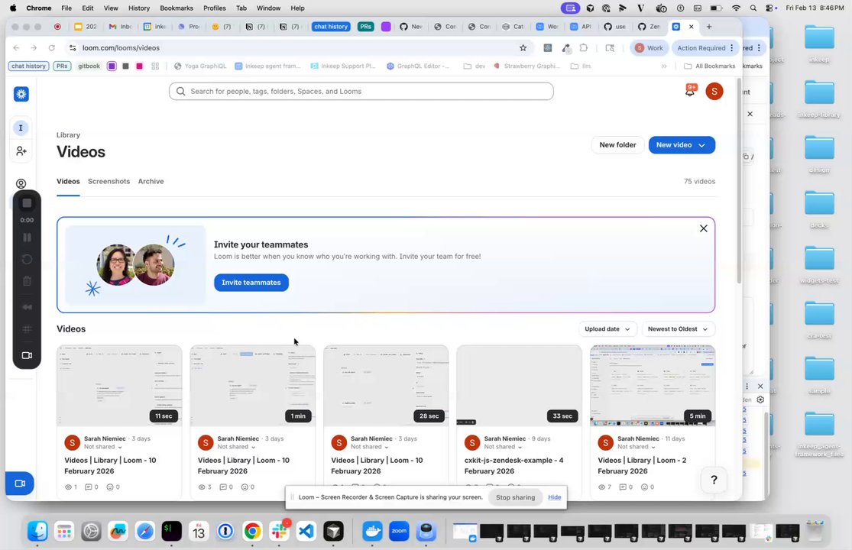
Task: Expand Not shared dropdown on 1 min video
Action: [x=236, y=447]
